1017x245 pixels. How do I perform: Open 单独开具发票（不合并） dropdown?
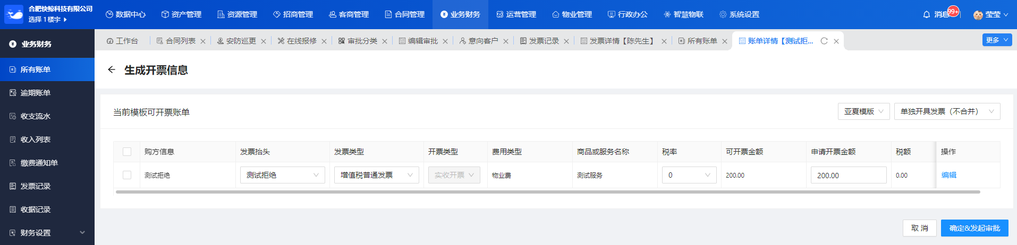[947, 111]
